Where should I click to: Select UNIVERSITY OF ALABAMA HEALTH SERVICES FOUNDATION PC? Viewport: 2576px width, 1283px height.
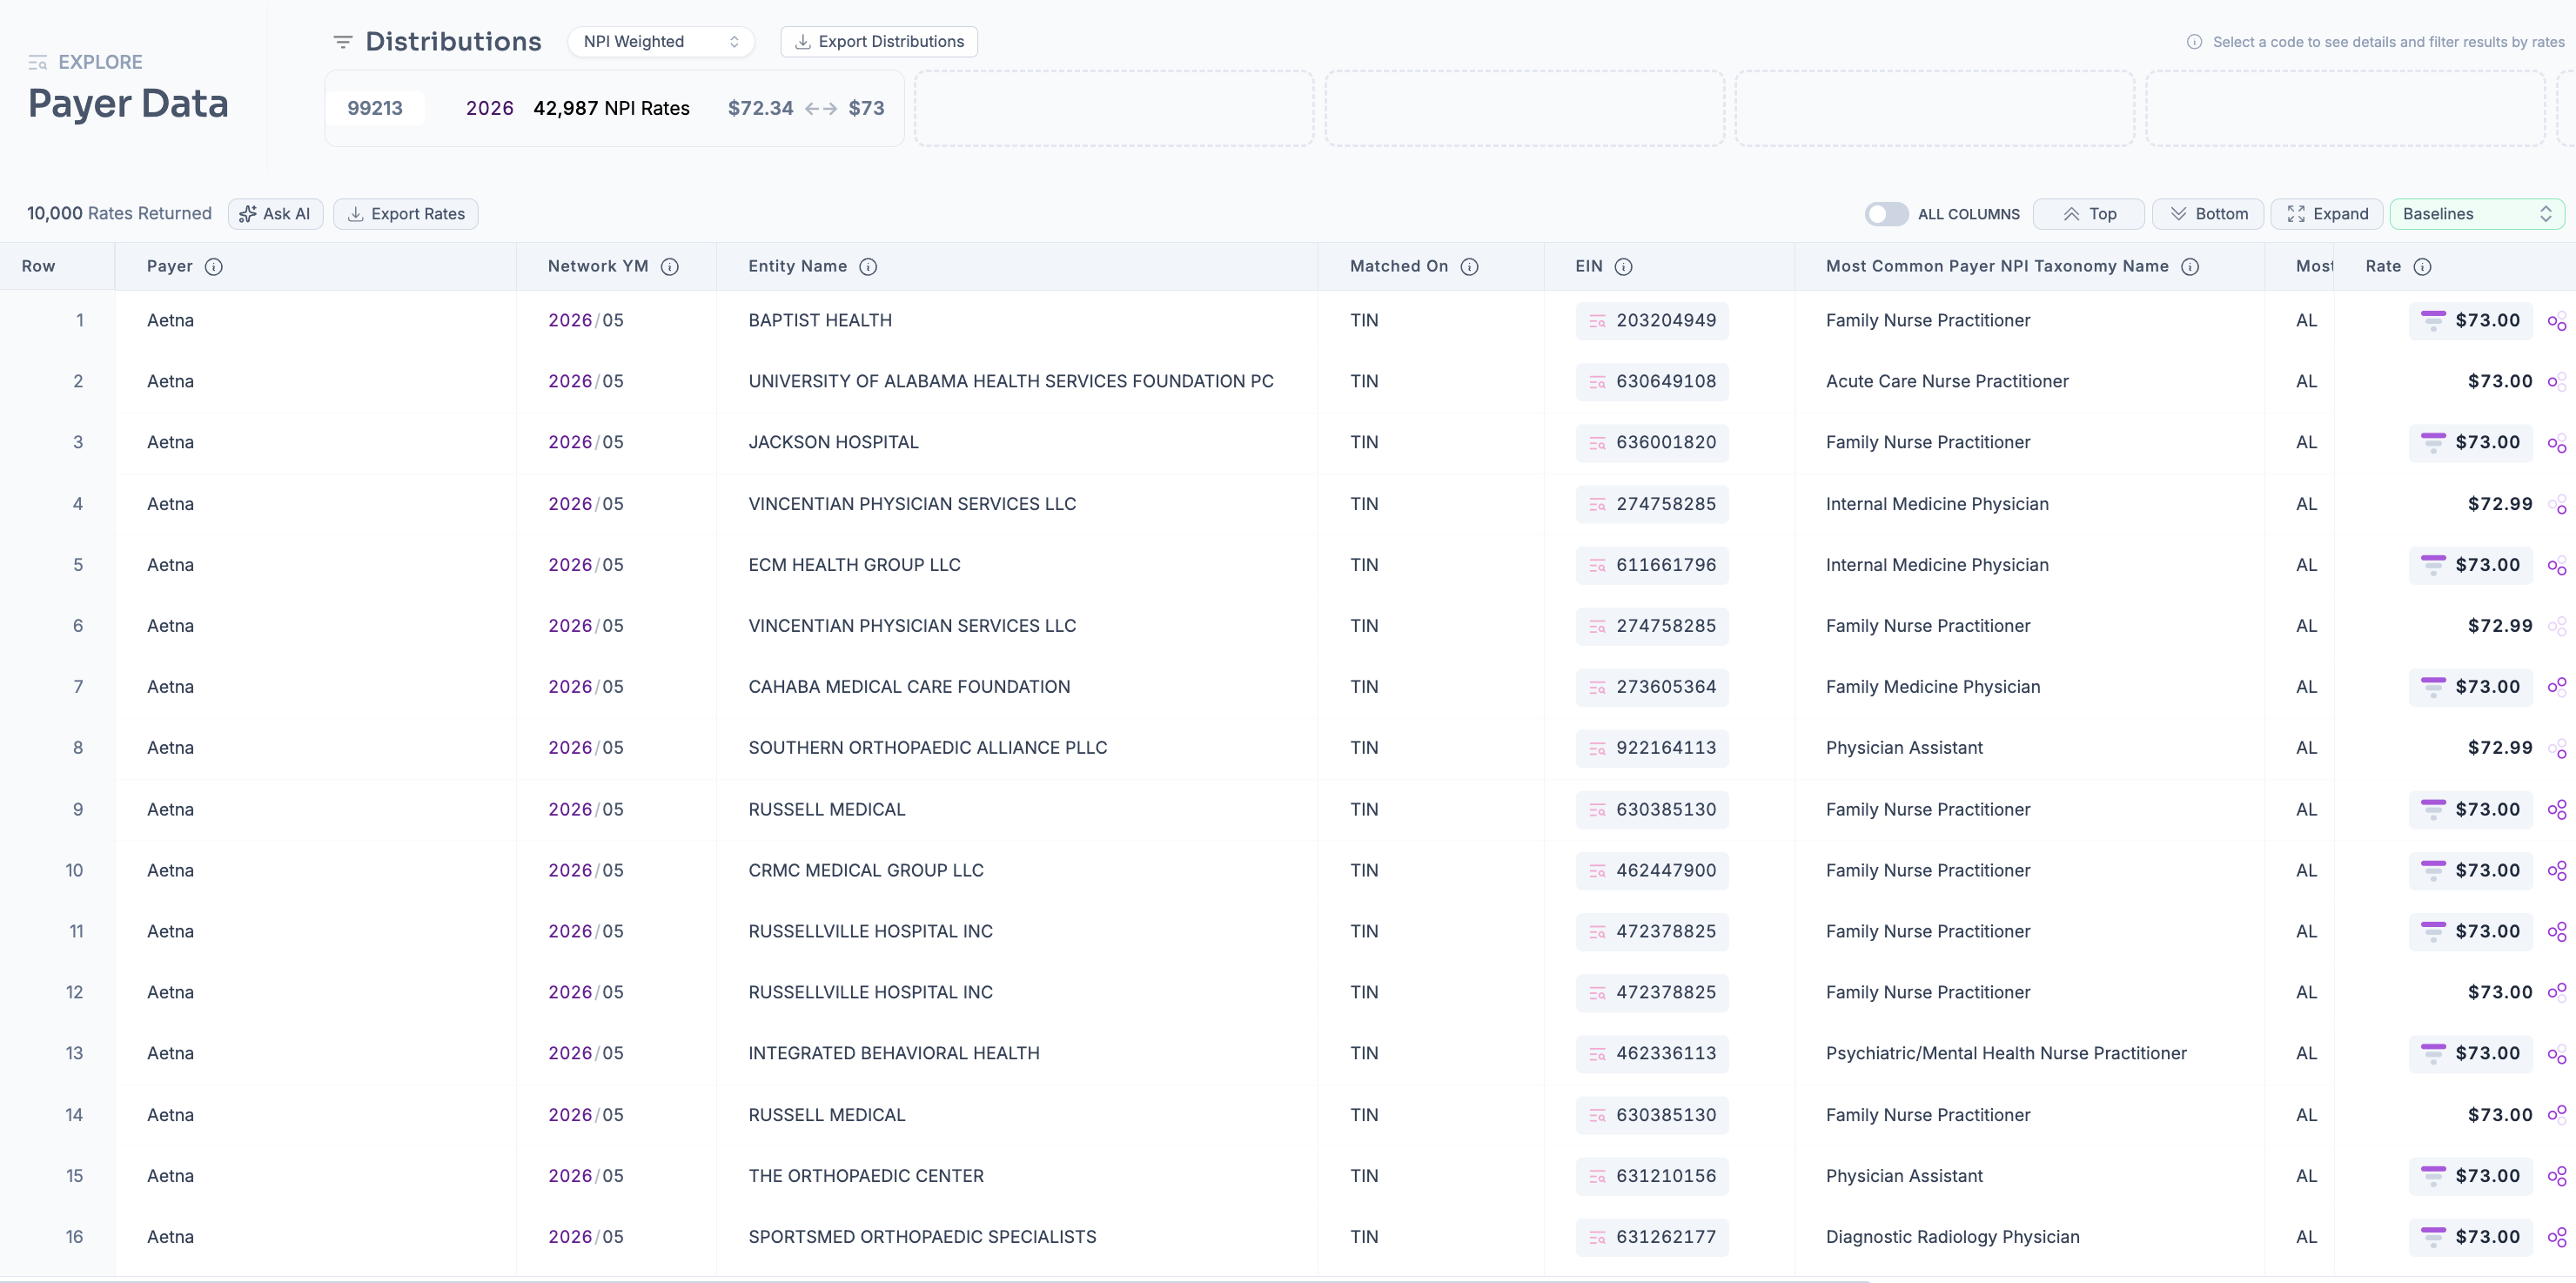pyautogui.click(x=1011, y=382)
